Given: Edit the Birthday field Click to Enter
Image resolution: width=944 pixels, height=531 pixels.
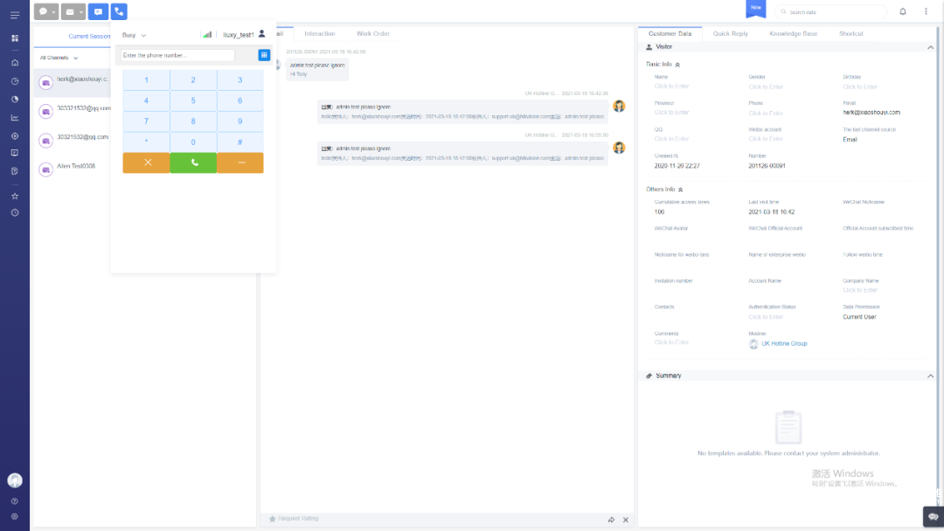Looking at the screenshot, I should (860, 86).
